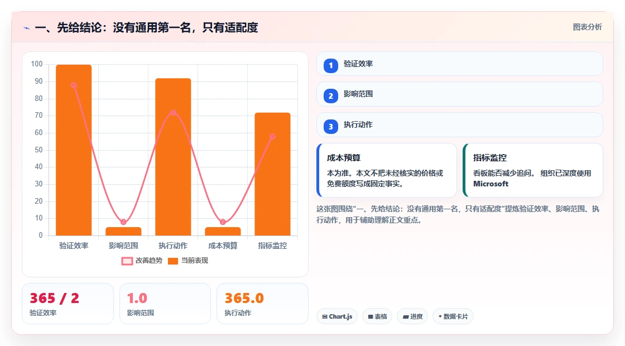Image resolution: width=625 pixels, height=346 pixels.
Task: Click the number 1 badge for 验证效率
Action: click(330, 66)
